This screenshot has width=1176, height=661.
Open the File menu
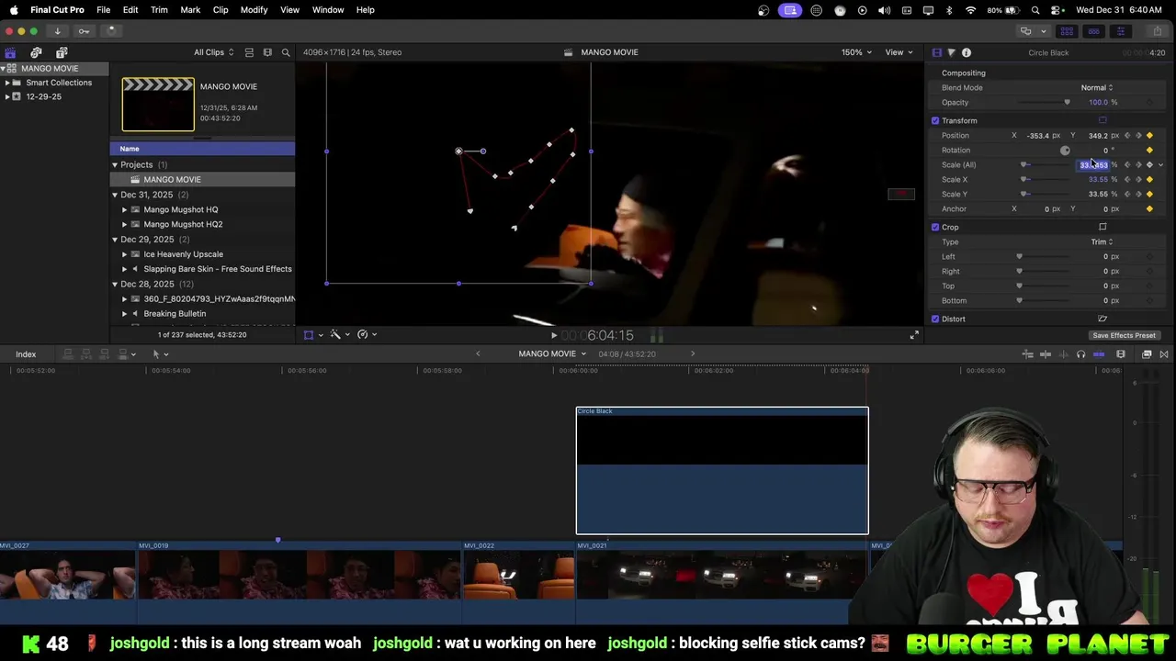[104, 10]
